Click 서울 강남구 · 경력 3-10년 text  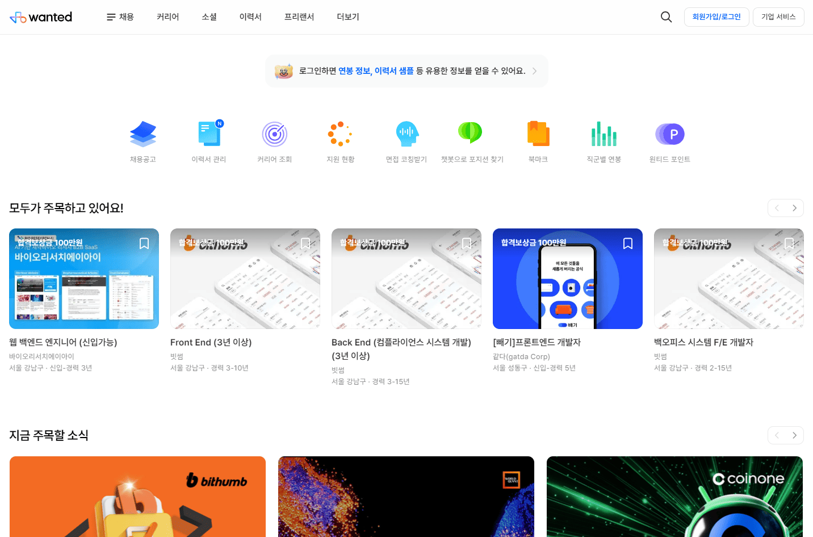(209, 368)
